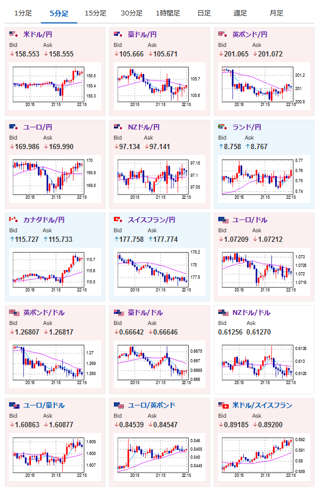
Task: Switch to the 1分足 timeframe tab
Action: tap(23, 13)
